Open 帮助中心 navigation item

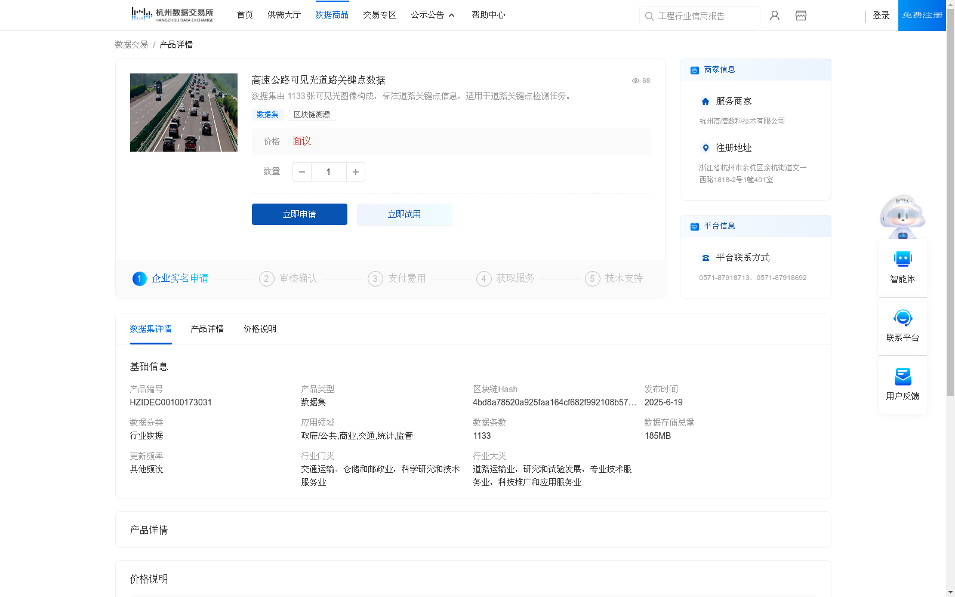click(x=488, y=15)
